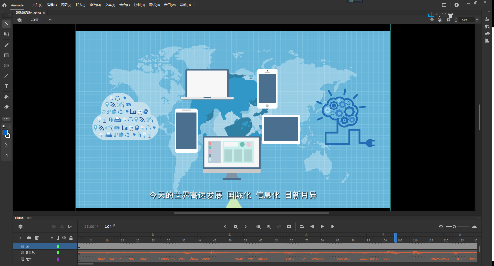Image resolution: width=494 pixels, height=266 pixels.
Task: Go to previous keyframe
Action: [225, 227]
